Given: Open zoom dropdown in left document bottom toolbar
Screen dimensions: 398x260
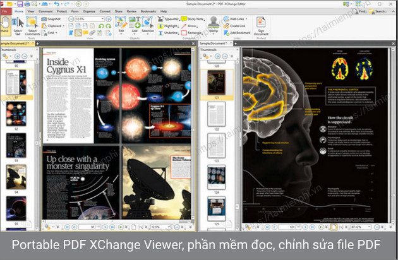Looking at the screenshot, I should click(x=169, y=227).
